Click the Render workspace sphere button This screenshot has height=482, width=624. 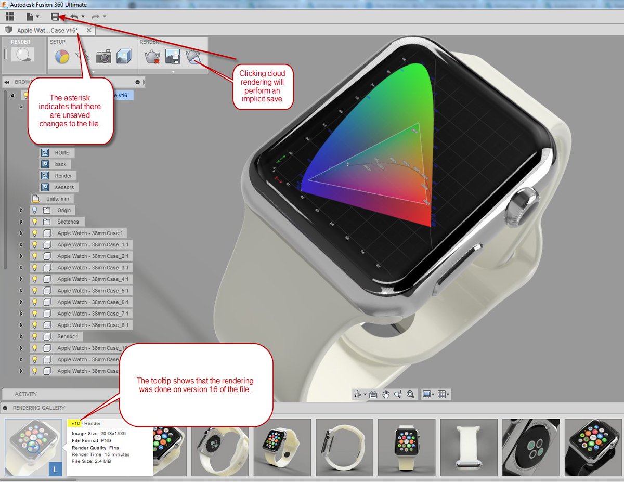click(22, 55)
